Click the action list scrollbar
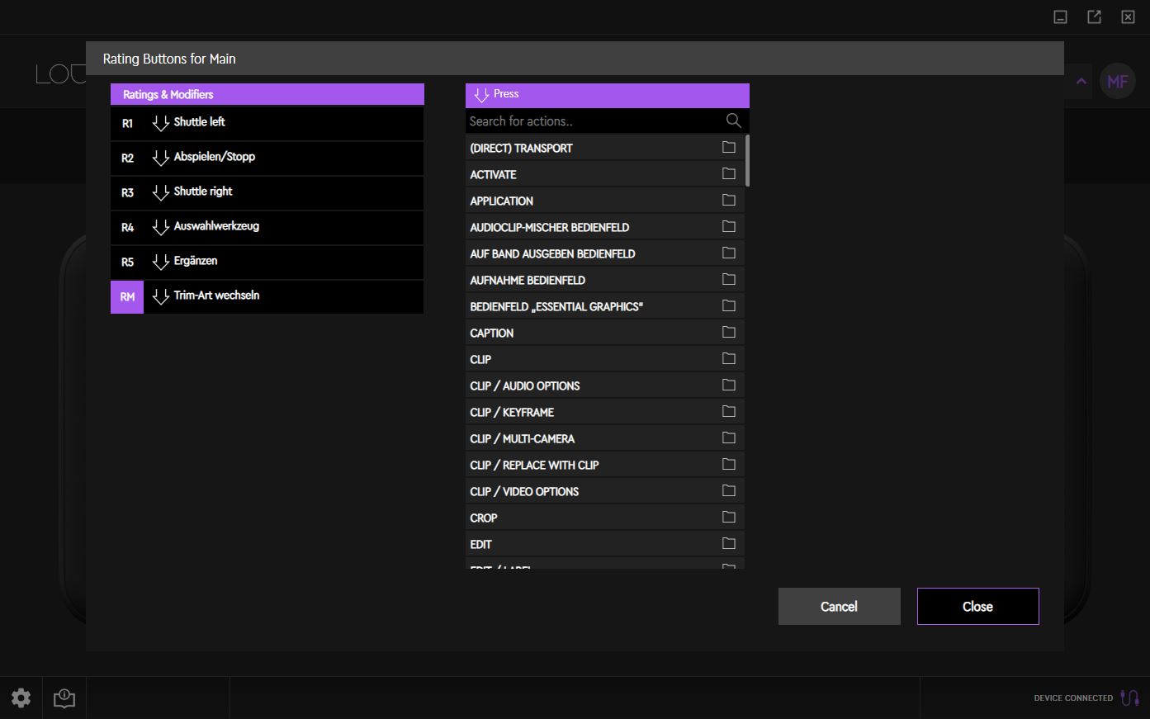The image size is (1150, 719). (747, 161)
